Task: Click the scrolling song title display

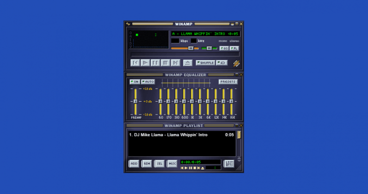Action: coord(205,34)
